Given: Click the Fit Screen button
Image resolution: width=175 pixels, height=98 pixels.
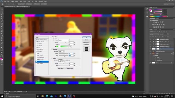Looking at the screenshot, I should point(29,4).
